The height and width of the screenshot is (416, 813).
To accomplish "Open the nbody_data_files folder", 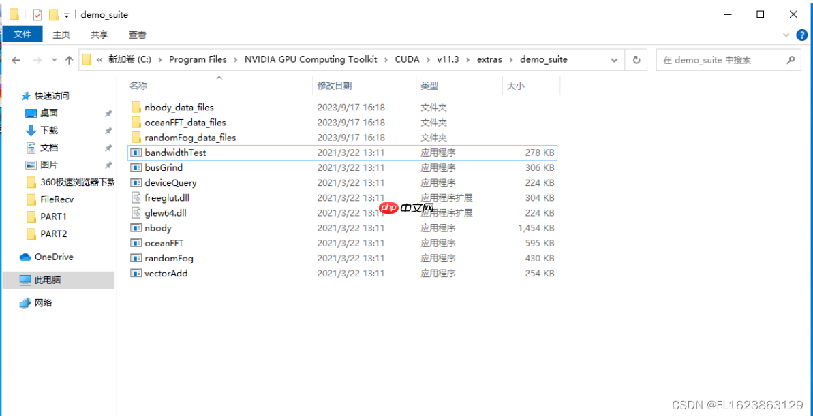I will pyautogui.click(x=179, y=107).
